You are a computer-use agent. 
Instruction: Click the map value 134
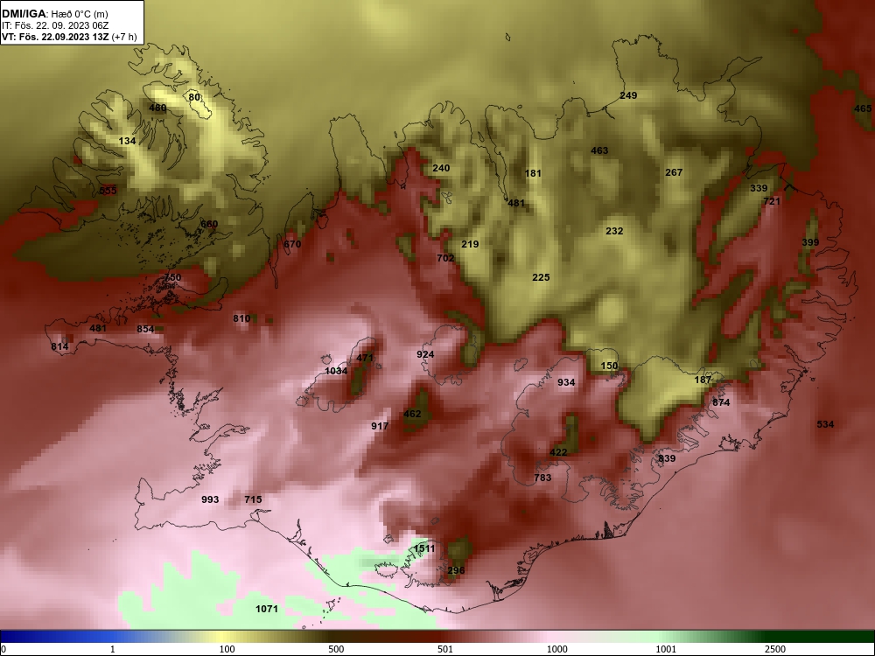click(127, 141)
